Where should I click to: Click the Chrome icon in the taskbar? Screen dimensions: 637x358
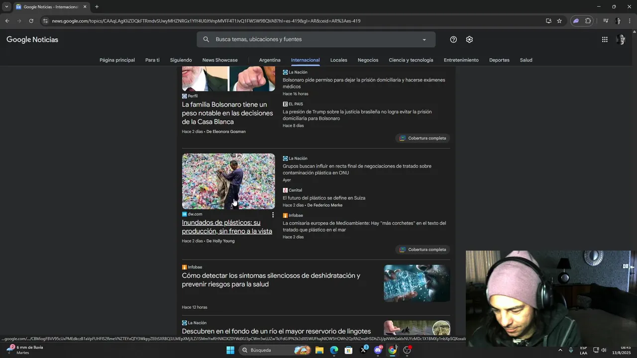tap(393, 350)
